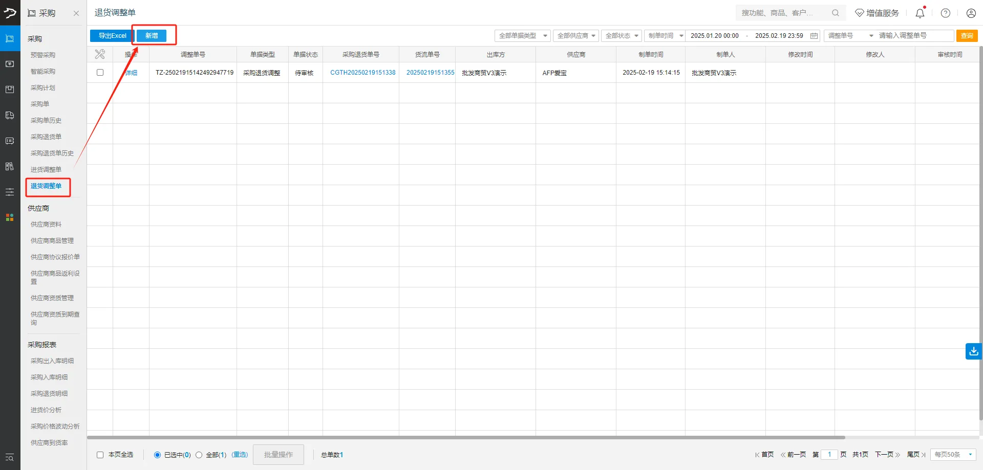The image size is (983, 470).
Task: Select 供应商资料 from the sidebar
Action: 46,224
